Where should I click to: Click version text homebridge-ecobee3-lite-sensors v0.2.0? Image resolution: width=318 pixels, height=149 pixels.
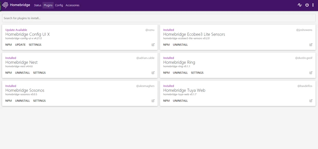pyautogui.click(x=186, y=39)
